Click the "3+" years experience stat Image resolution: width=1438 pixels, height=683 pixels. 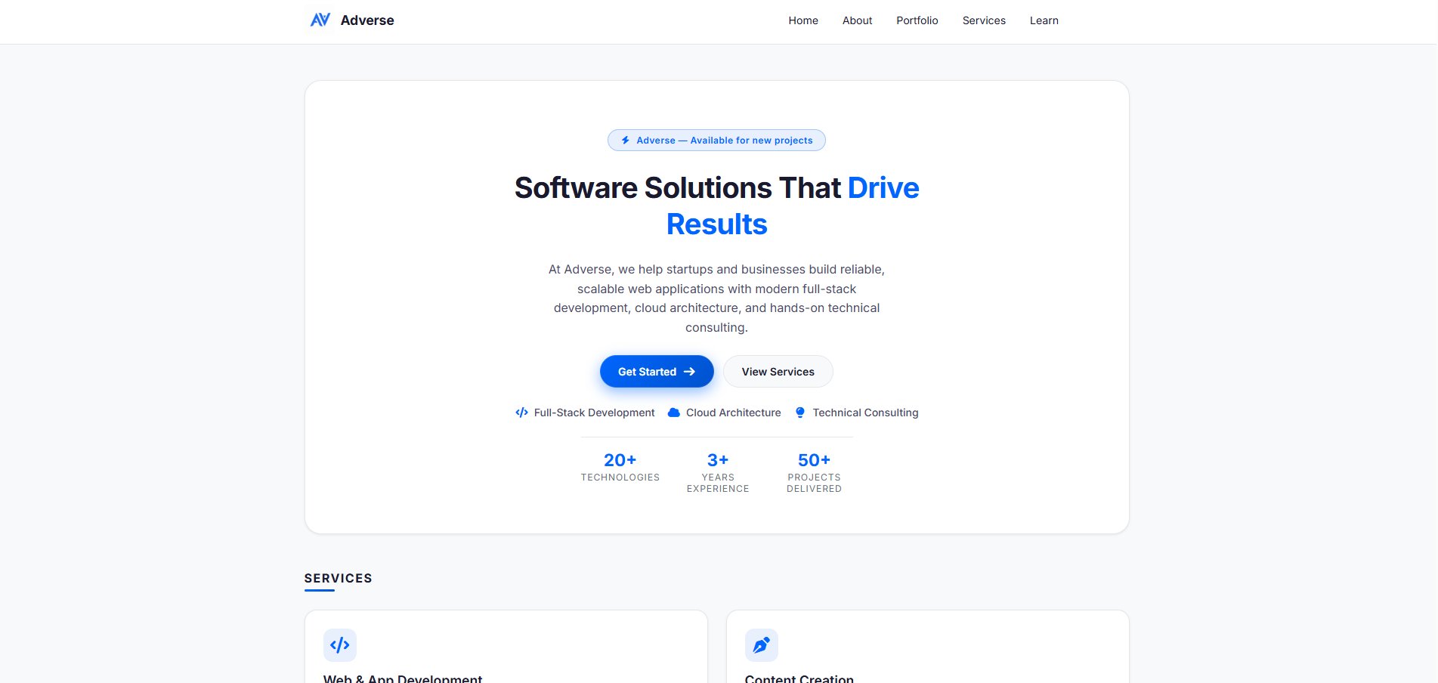click(718, 460)
